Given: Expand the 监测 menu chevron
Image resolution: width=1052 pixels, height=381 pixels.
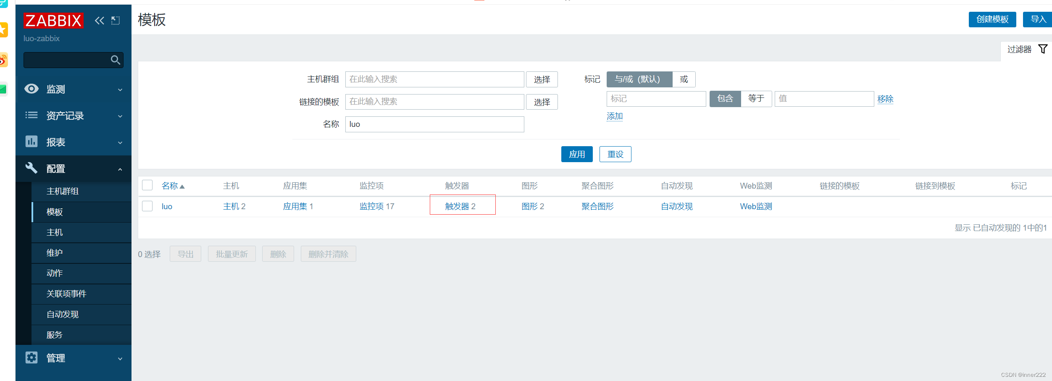Looking at the screenshot, I should click(x=120, y=89).
